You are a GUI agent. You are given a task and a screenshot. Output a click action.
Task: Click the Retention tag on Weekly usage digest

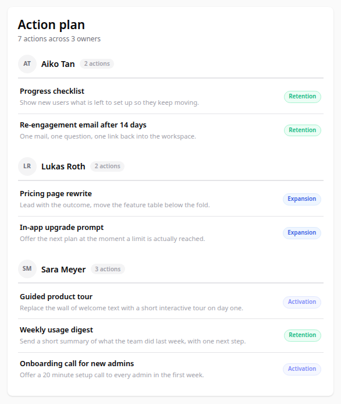303,335
